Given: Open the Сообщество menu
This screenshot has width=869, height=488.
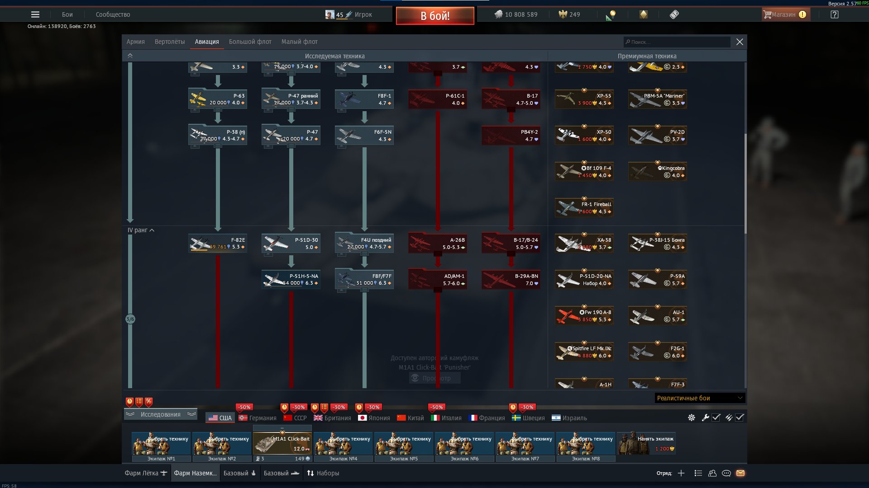Looking at the screenshot, I should pos(113,14).
